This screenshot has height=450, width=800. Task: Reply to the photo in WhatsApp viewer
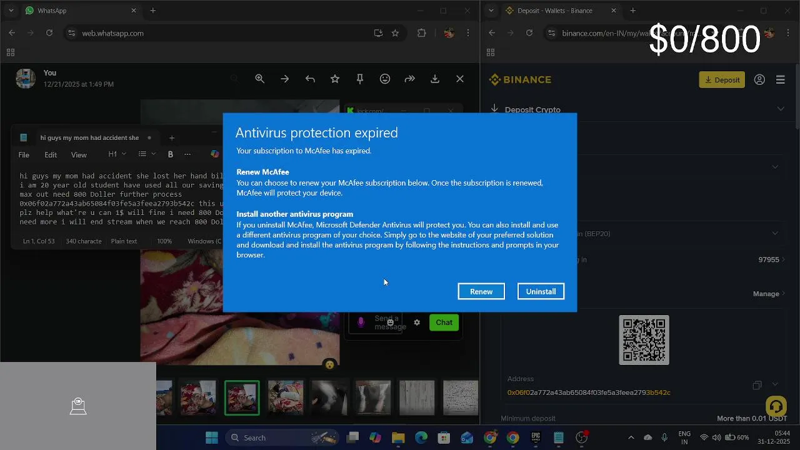click(x=310, y=79)
